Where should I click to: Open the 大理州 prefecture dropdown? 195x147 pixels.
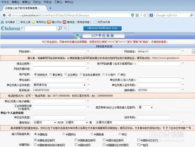[x=44, y=122]
